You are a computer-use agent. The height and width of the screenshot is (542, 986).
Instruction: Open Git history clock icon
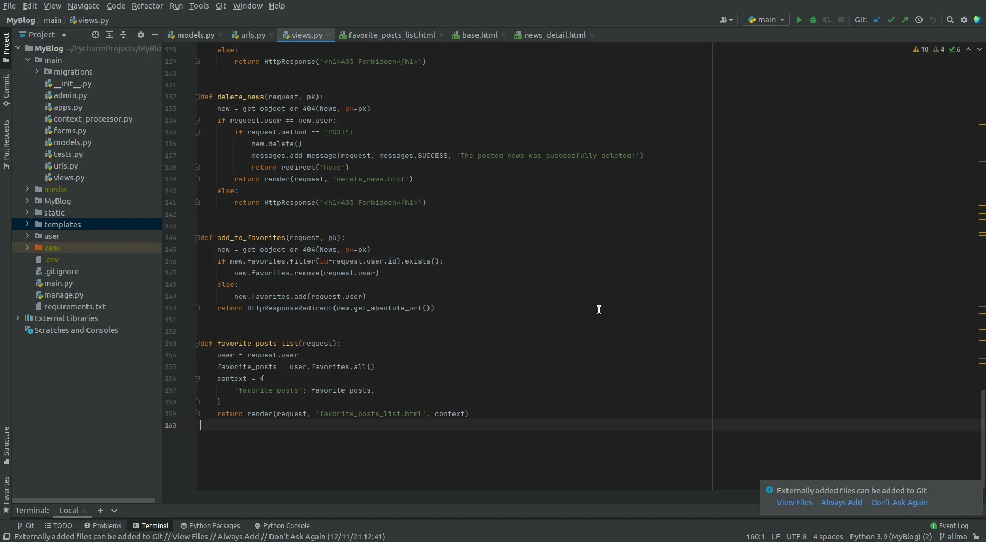919,20
